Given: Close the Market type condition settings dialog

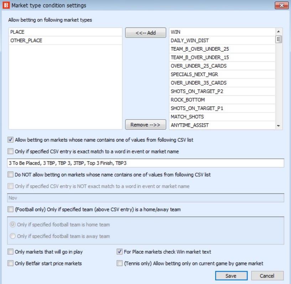Looking at the screenshot, I should 281,5.
